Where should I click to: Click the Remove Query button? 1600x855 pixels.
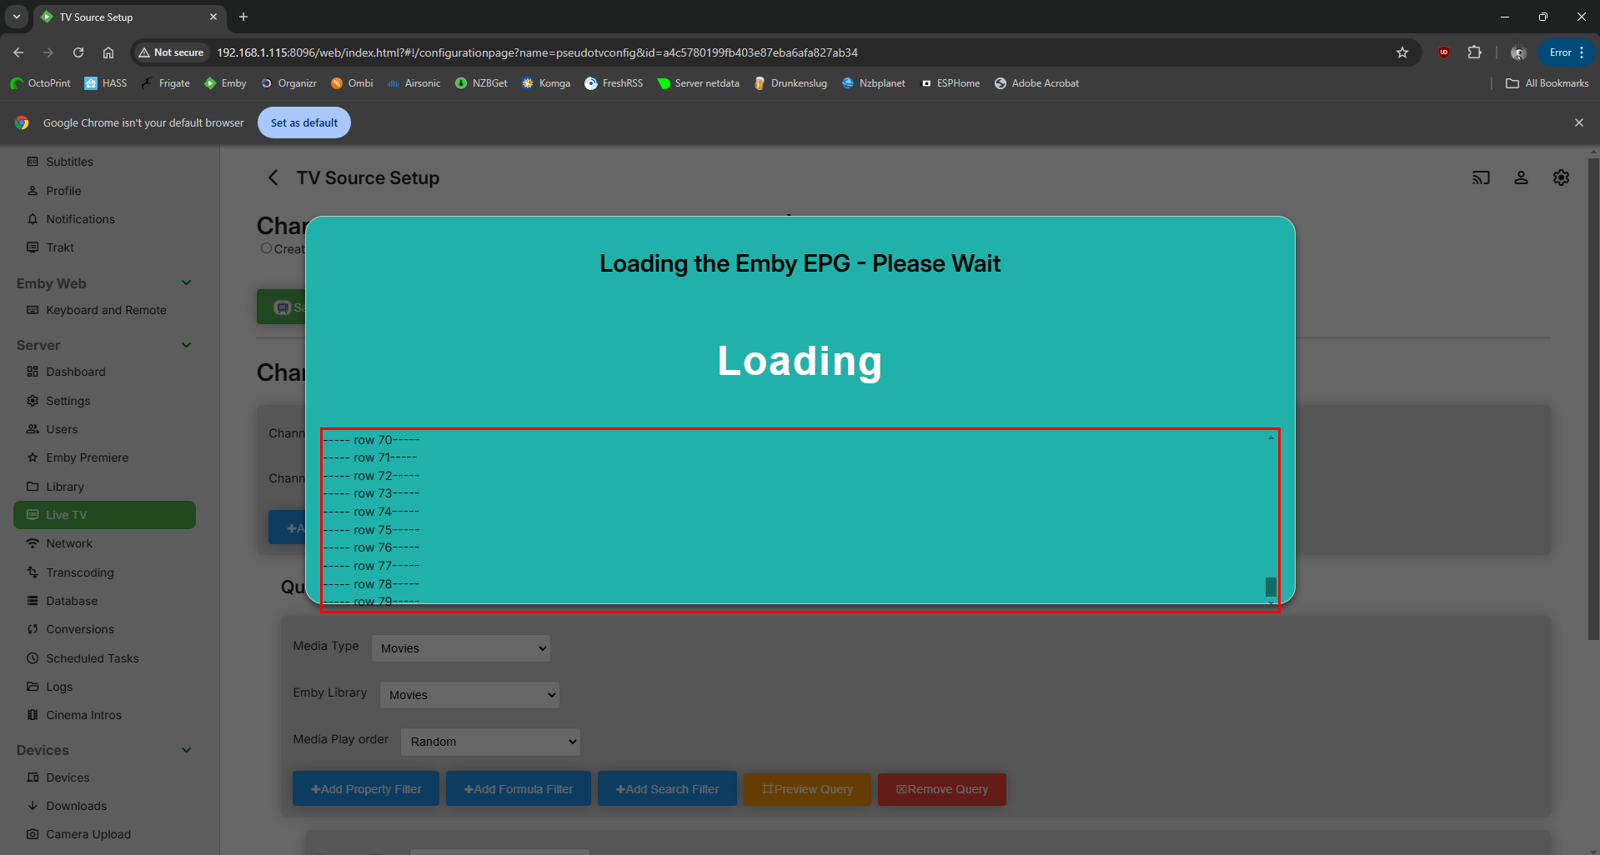point(942,789)
